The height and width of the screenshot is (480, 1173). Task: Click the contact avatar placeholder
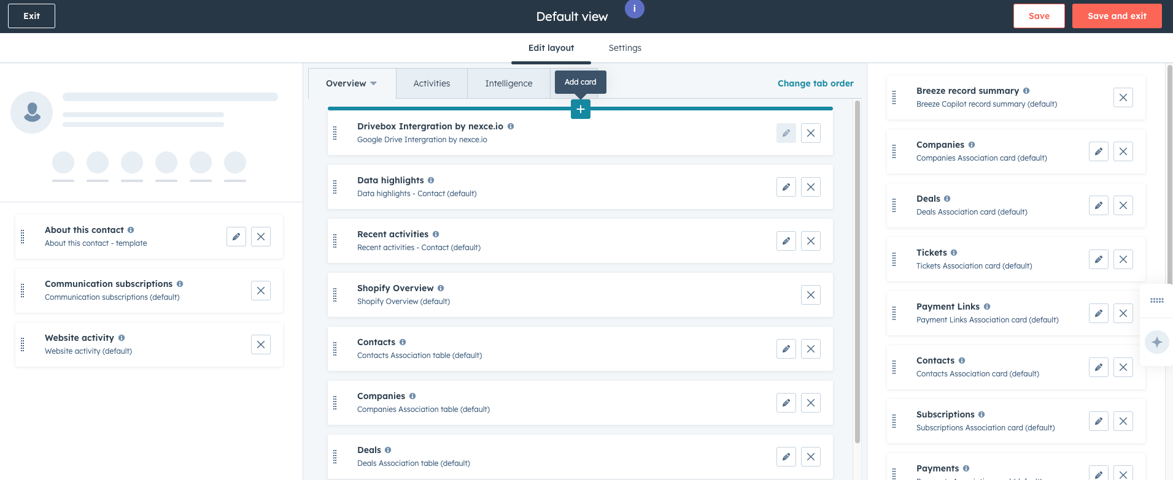(32, 112)
